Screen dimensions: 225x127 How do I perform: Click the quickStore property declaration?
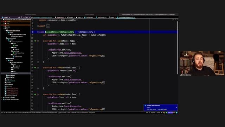coord(53,35)
